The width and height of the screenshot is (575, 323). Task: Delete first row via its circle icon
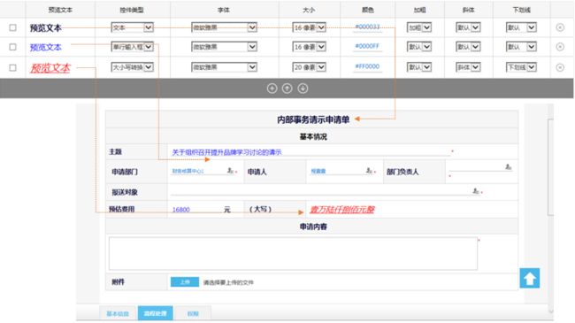(x=560, y=27)
